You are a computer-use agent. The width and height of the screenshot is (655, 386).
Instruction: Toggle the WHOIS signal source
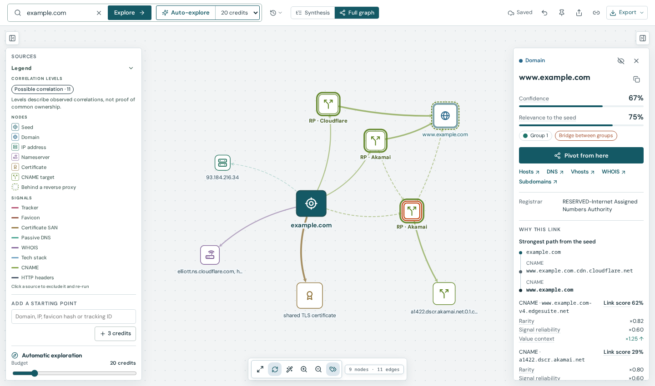pos(25,247)
